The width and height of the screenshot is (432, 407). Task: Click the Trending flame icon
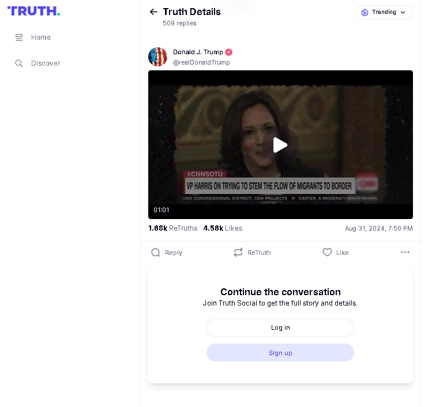click(365, 12)
